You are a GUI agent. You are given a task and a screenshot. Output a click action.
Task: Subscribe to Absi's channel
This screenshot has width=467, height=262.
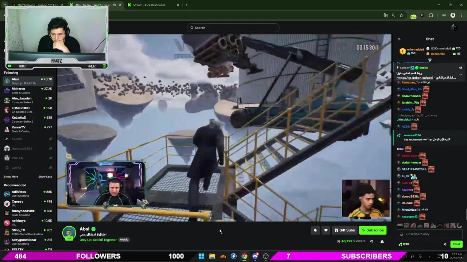(x=373, y=230)
